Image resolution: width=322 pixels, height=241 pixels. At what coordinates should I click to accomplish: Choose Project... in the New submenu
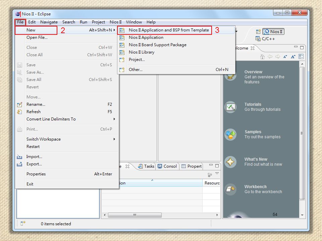coord(176,60)
